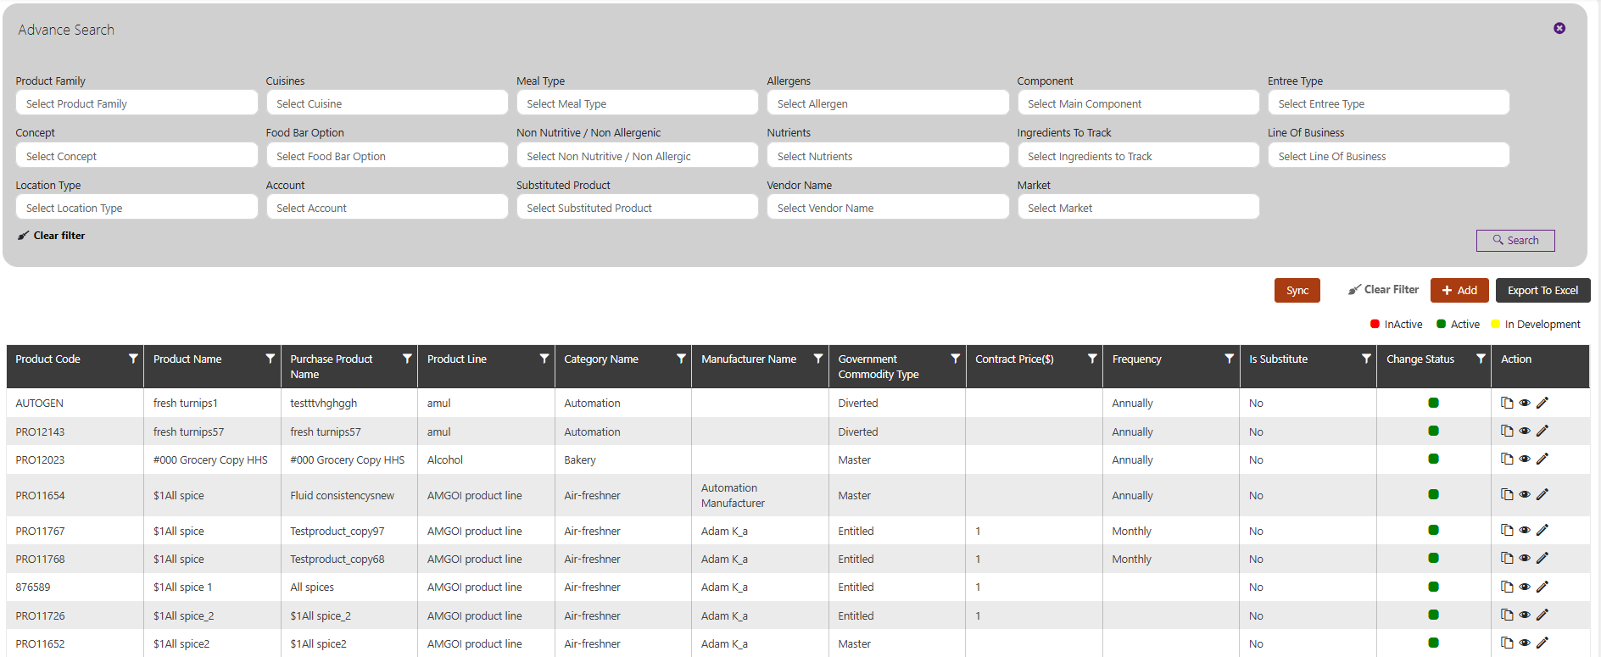Filter the Purchase Product Name column
1601x657 pixels.
[x=407, y=359]
